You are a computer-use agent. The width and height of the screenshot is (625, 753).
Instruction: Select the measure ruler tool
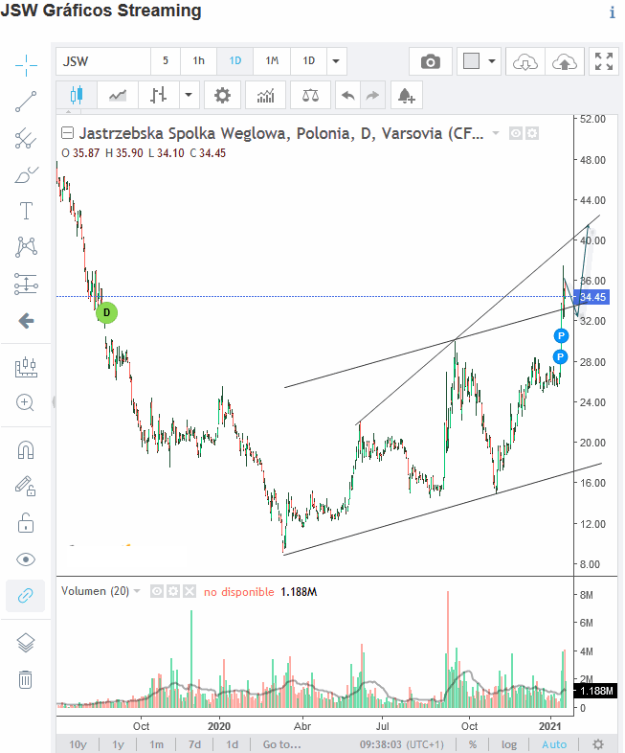(26, 367)
